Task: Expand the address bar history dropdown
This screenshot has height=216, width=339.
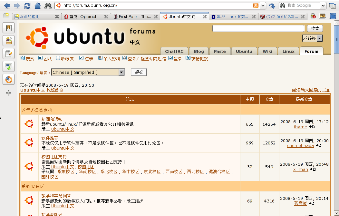Action: coord(263,5)
